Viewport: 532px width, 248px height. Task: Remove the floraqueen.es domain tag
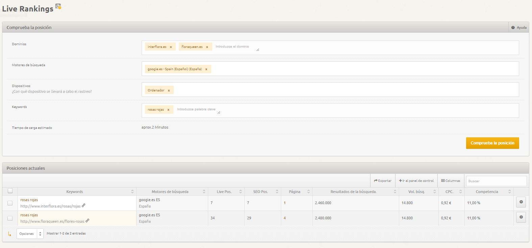tap(207, 47)
